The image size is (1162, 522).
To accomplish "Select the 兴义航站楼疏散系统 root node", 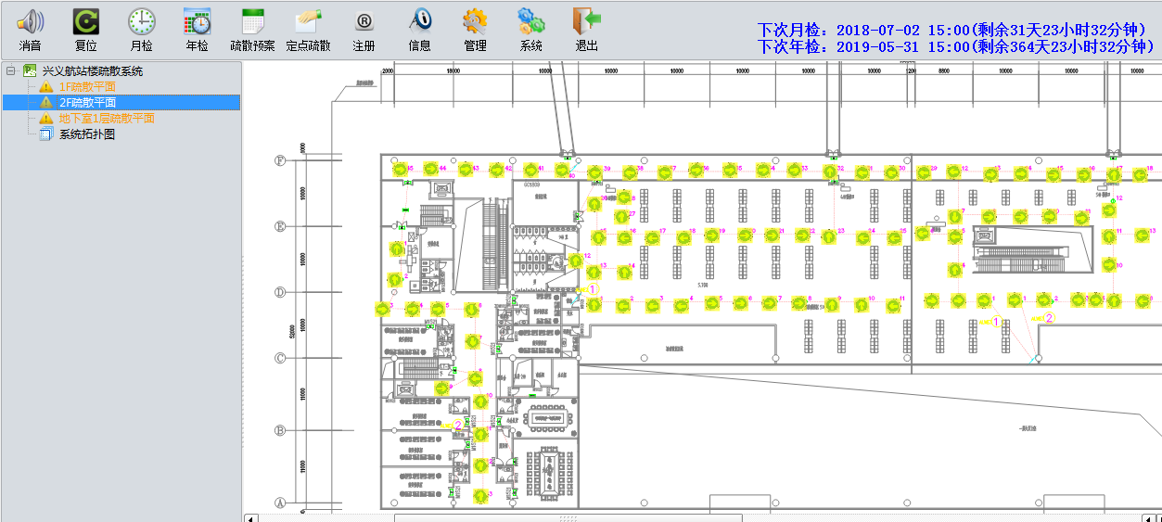I will 100,71.
